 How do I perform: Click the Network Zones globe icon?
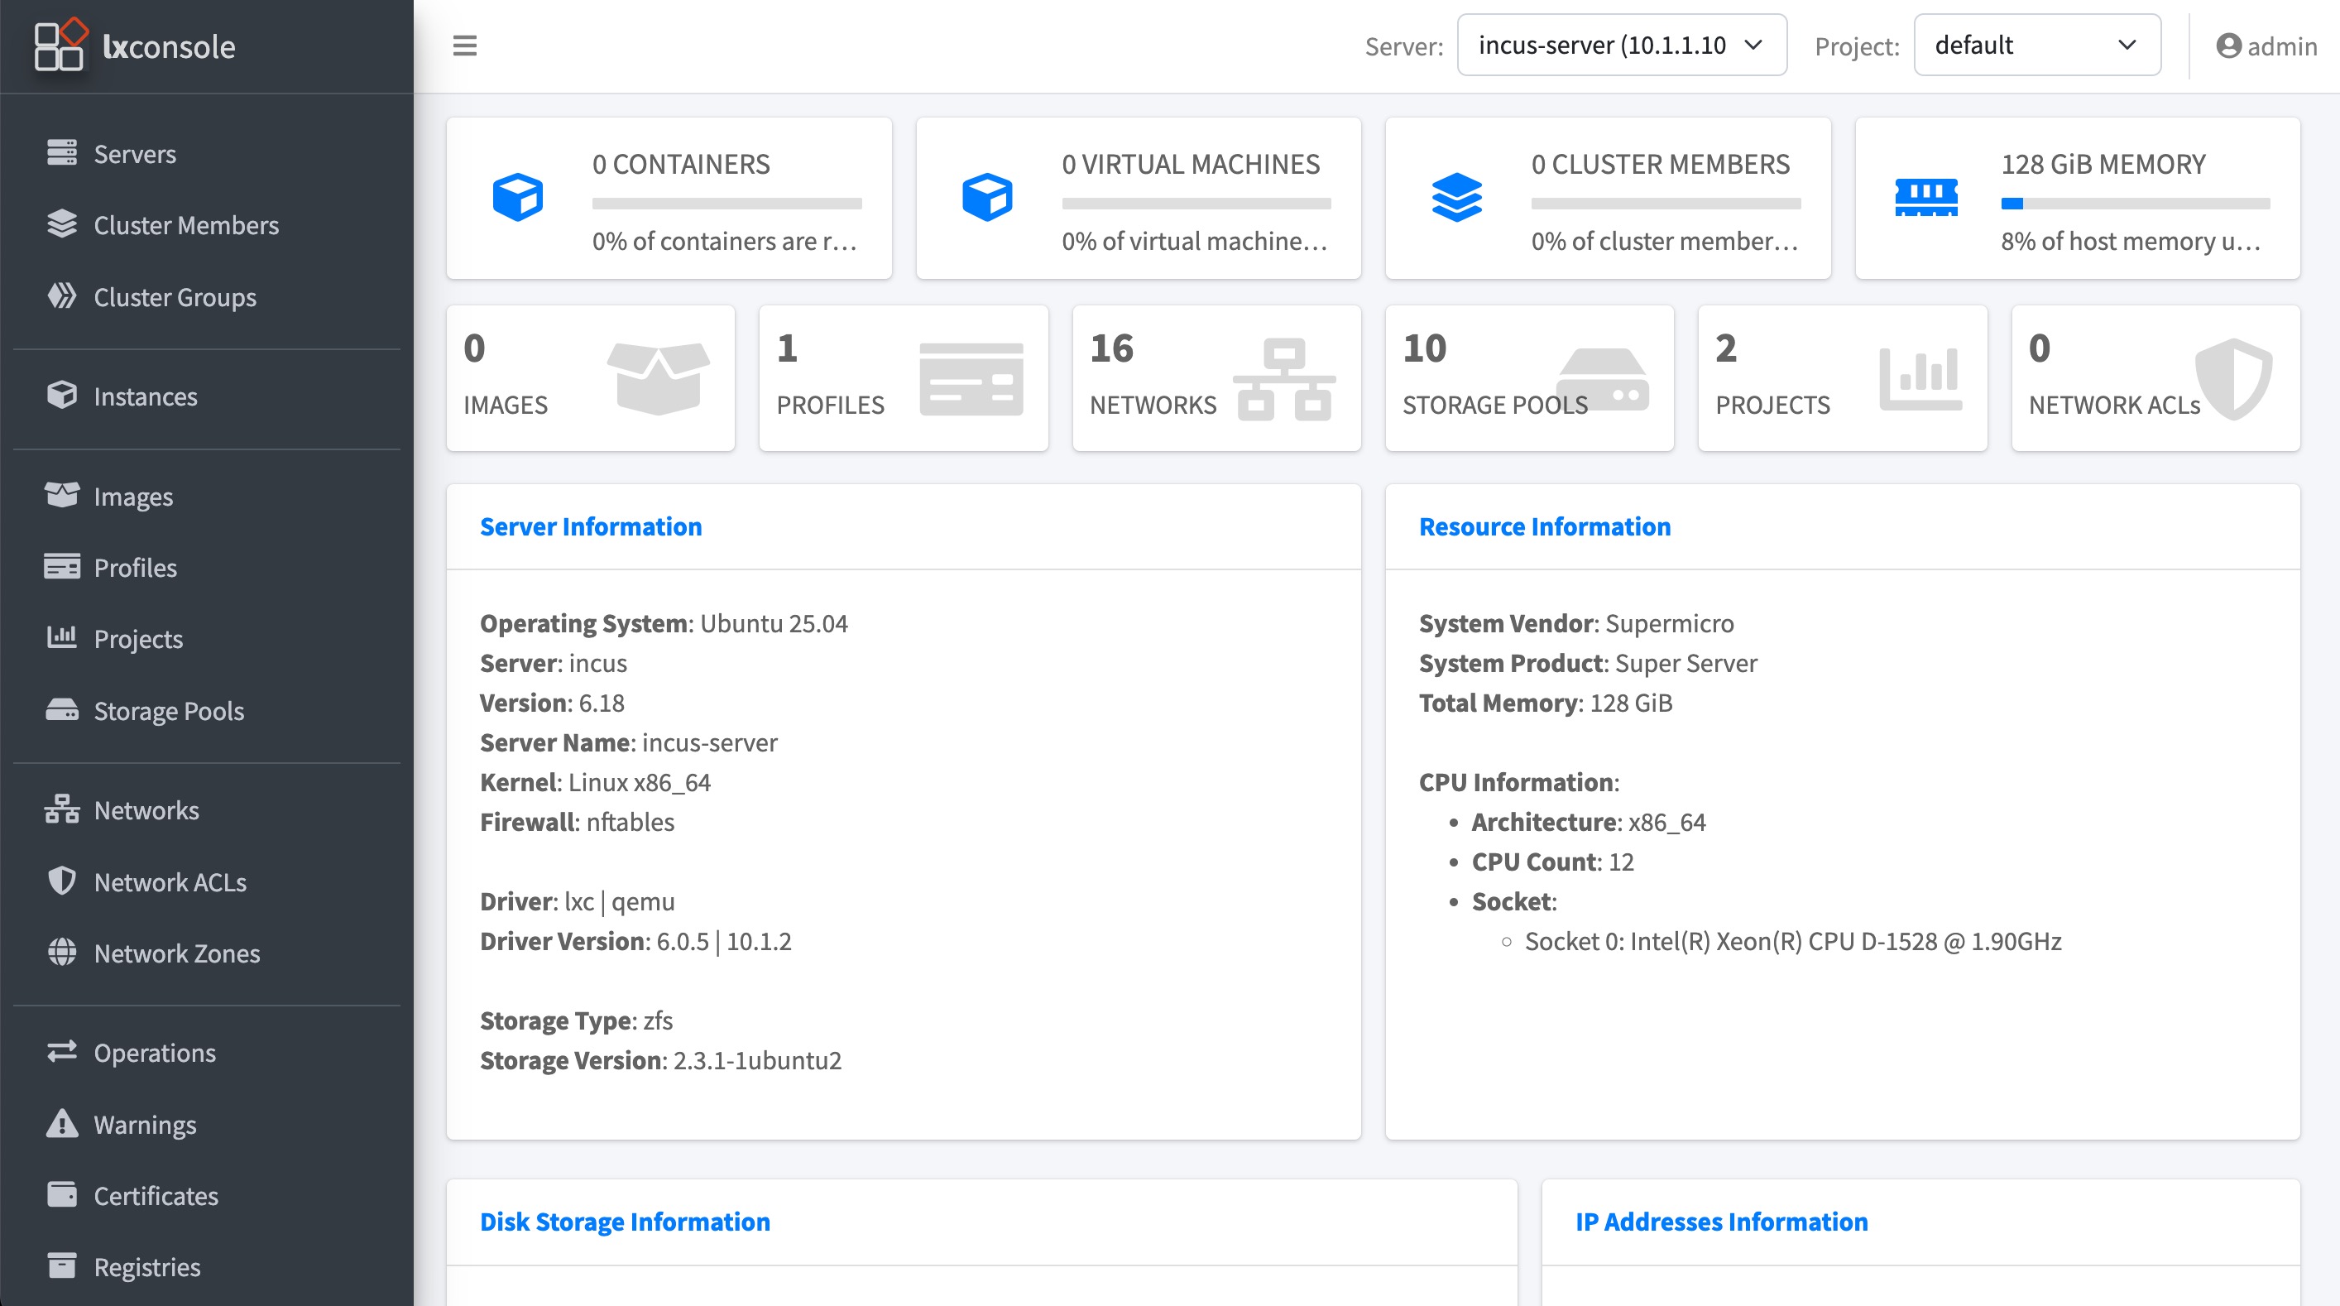62,953
